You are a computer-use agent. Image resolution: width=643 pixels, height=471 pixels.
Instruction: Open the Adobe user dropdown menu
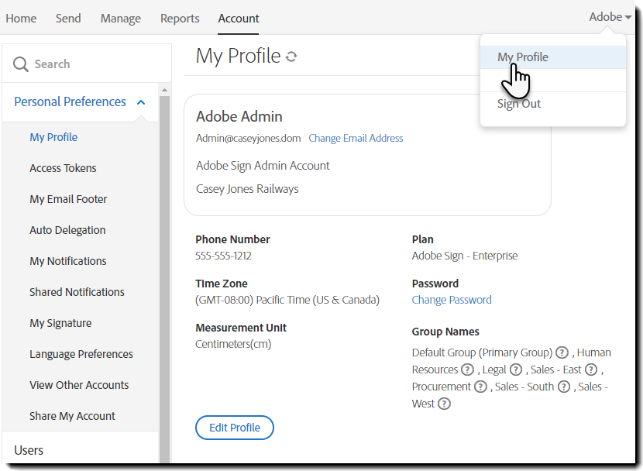[610, 17]
